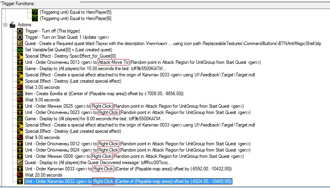Select the 'Unit - Order Ополченец 0023' action row
Image resolution: width=330 pixels, height=188 pixels.
[138, 112]
